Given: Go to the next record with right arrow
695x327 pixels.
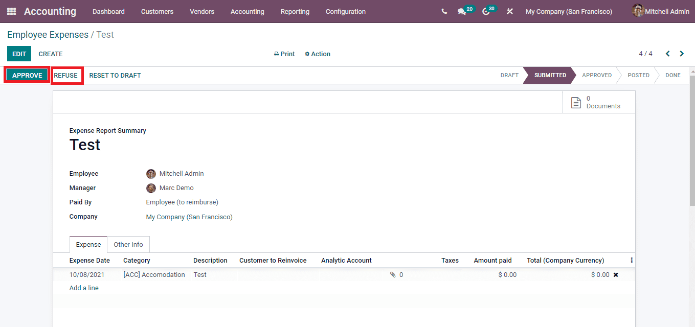Looking at the screenshot, I should 682,53.
